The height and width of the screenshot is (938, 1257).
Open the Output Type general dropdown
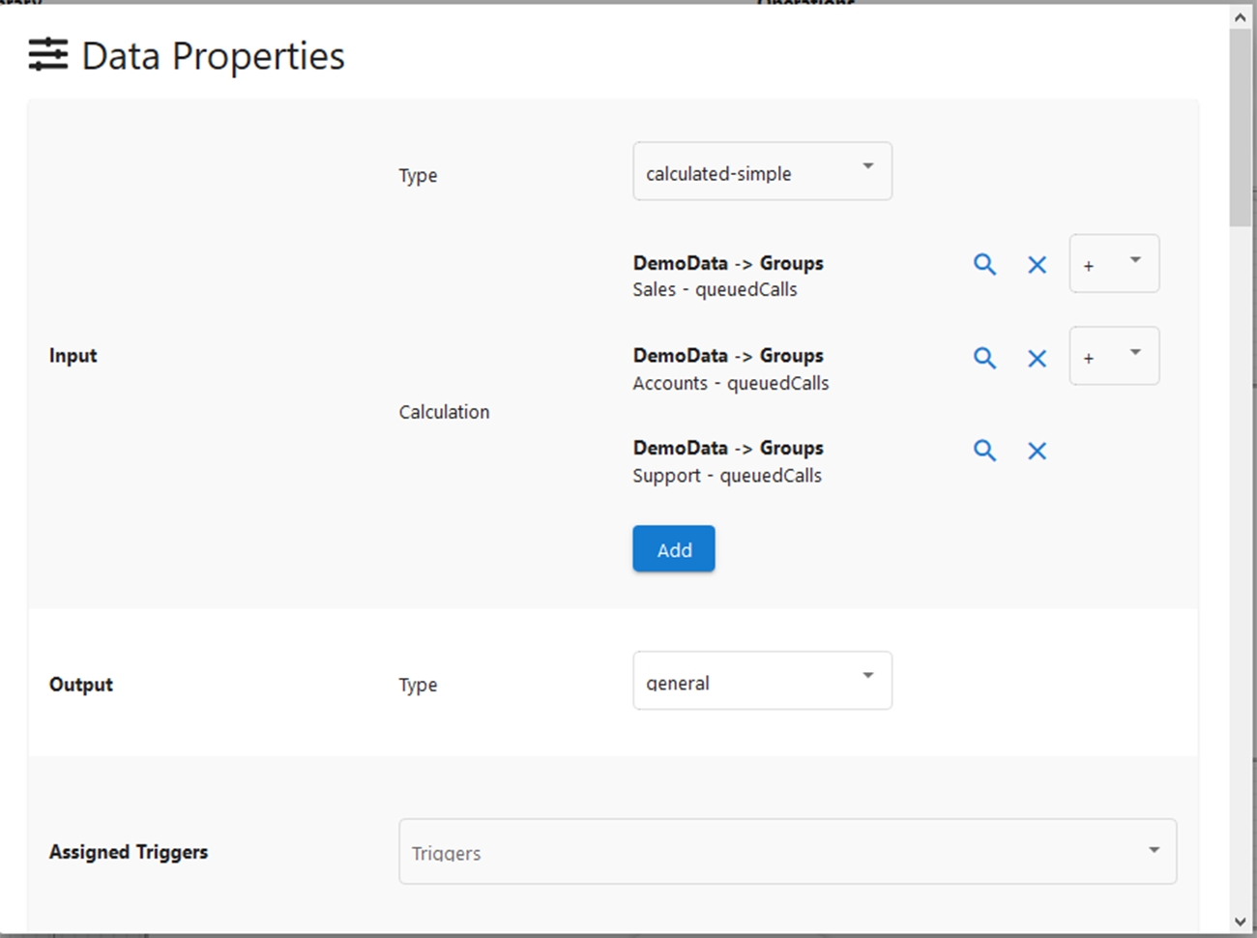[x=762, y=681]
